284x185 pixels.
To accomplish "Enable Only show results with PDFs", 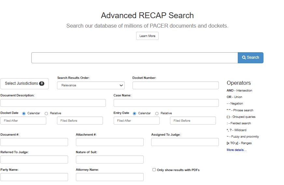I will (x=154, y=170).
